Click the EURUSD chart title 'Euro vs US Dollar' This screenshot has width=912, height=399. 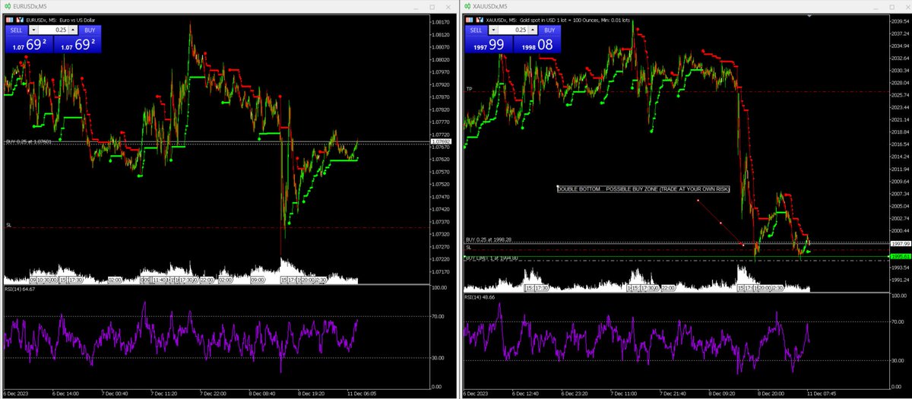pyautogui.click(x=78, y=20)
